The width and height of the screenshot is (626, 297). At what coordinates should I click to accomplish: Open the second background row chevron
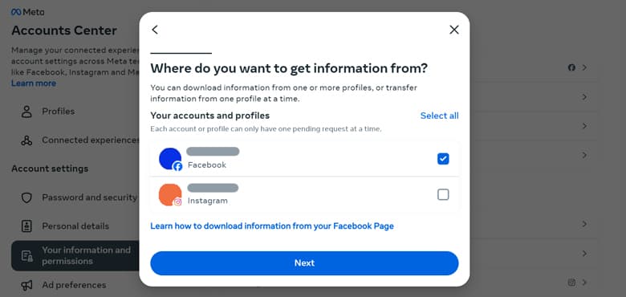point(584,97)
